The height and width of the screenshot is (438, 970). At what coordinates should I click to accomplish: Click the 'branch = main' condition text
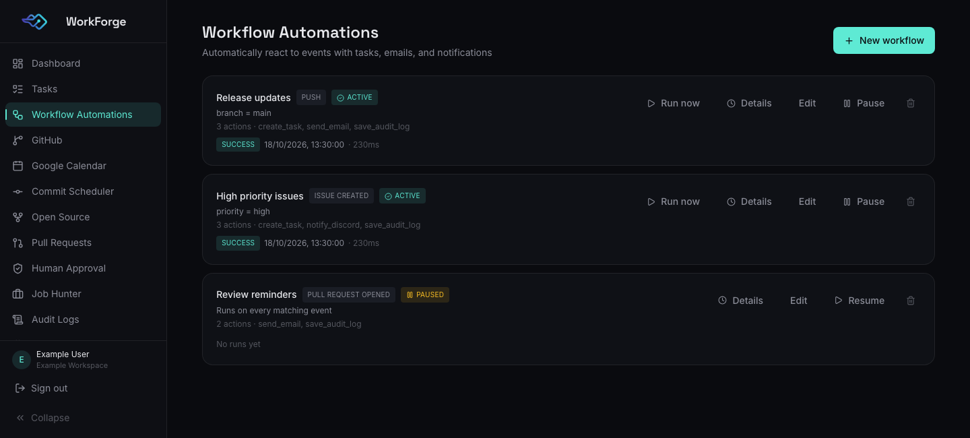click(244, 113)
